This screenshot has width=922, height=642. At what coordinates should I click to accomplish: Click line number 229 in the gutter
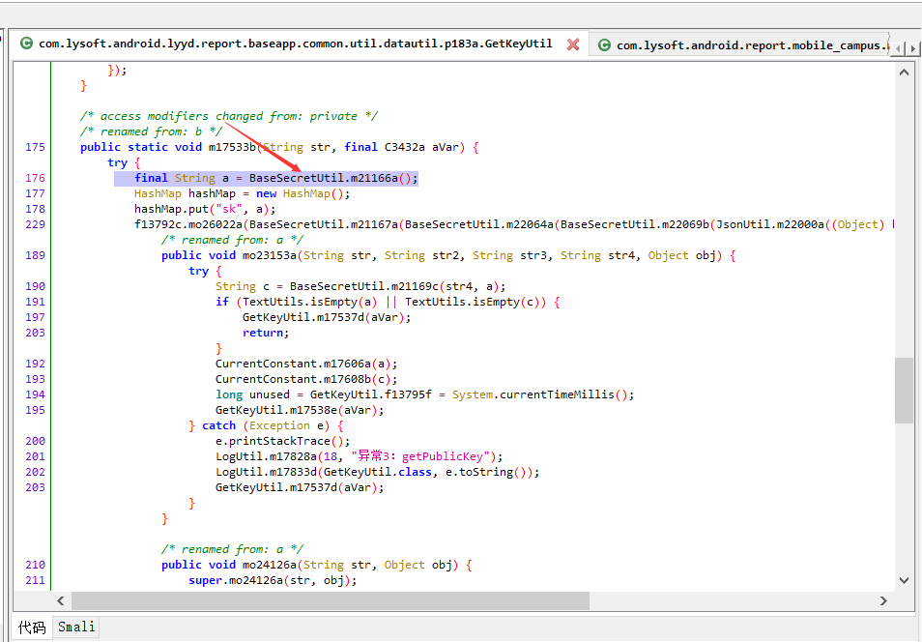point(35,224)
